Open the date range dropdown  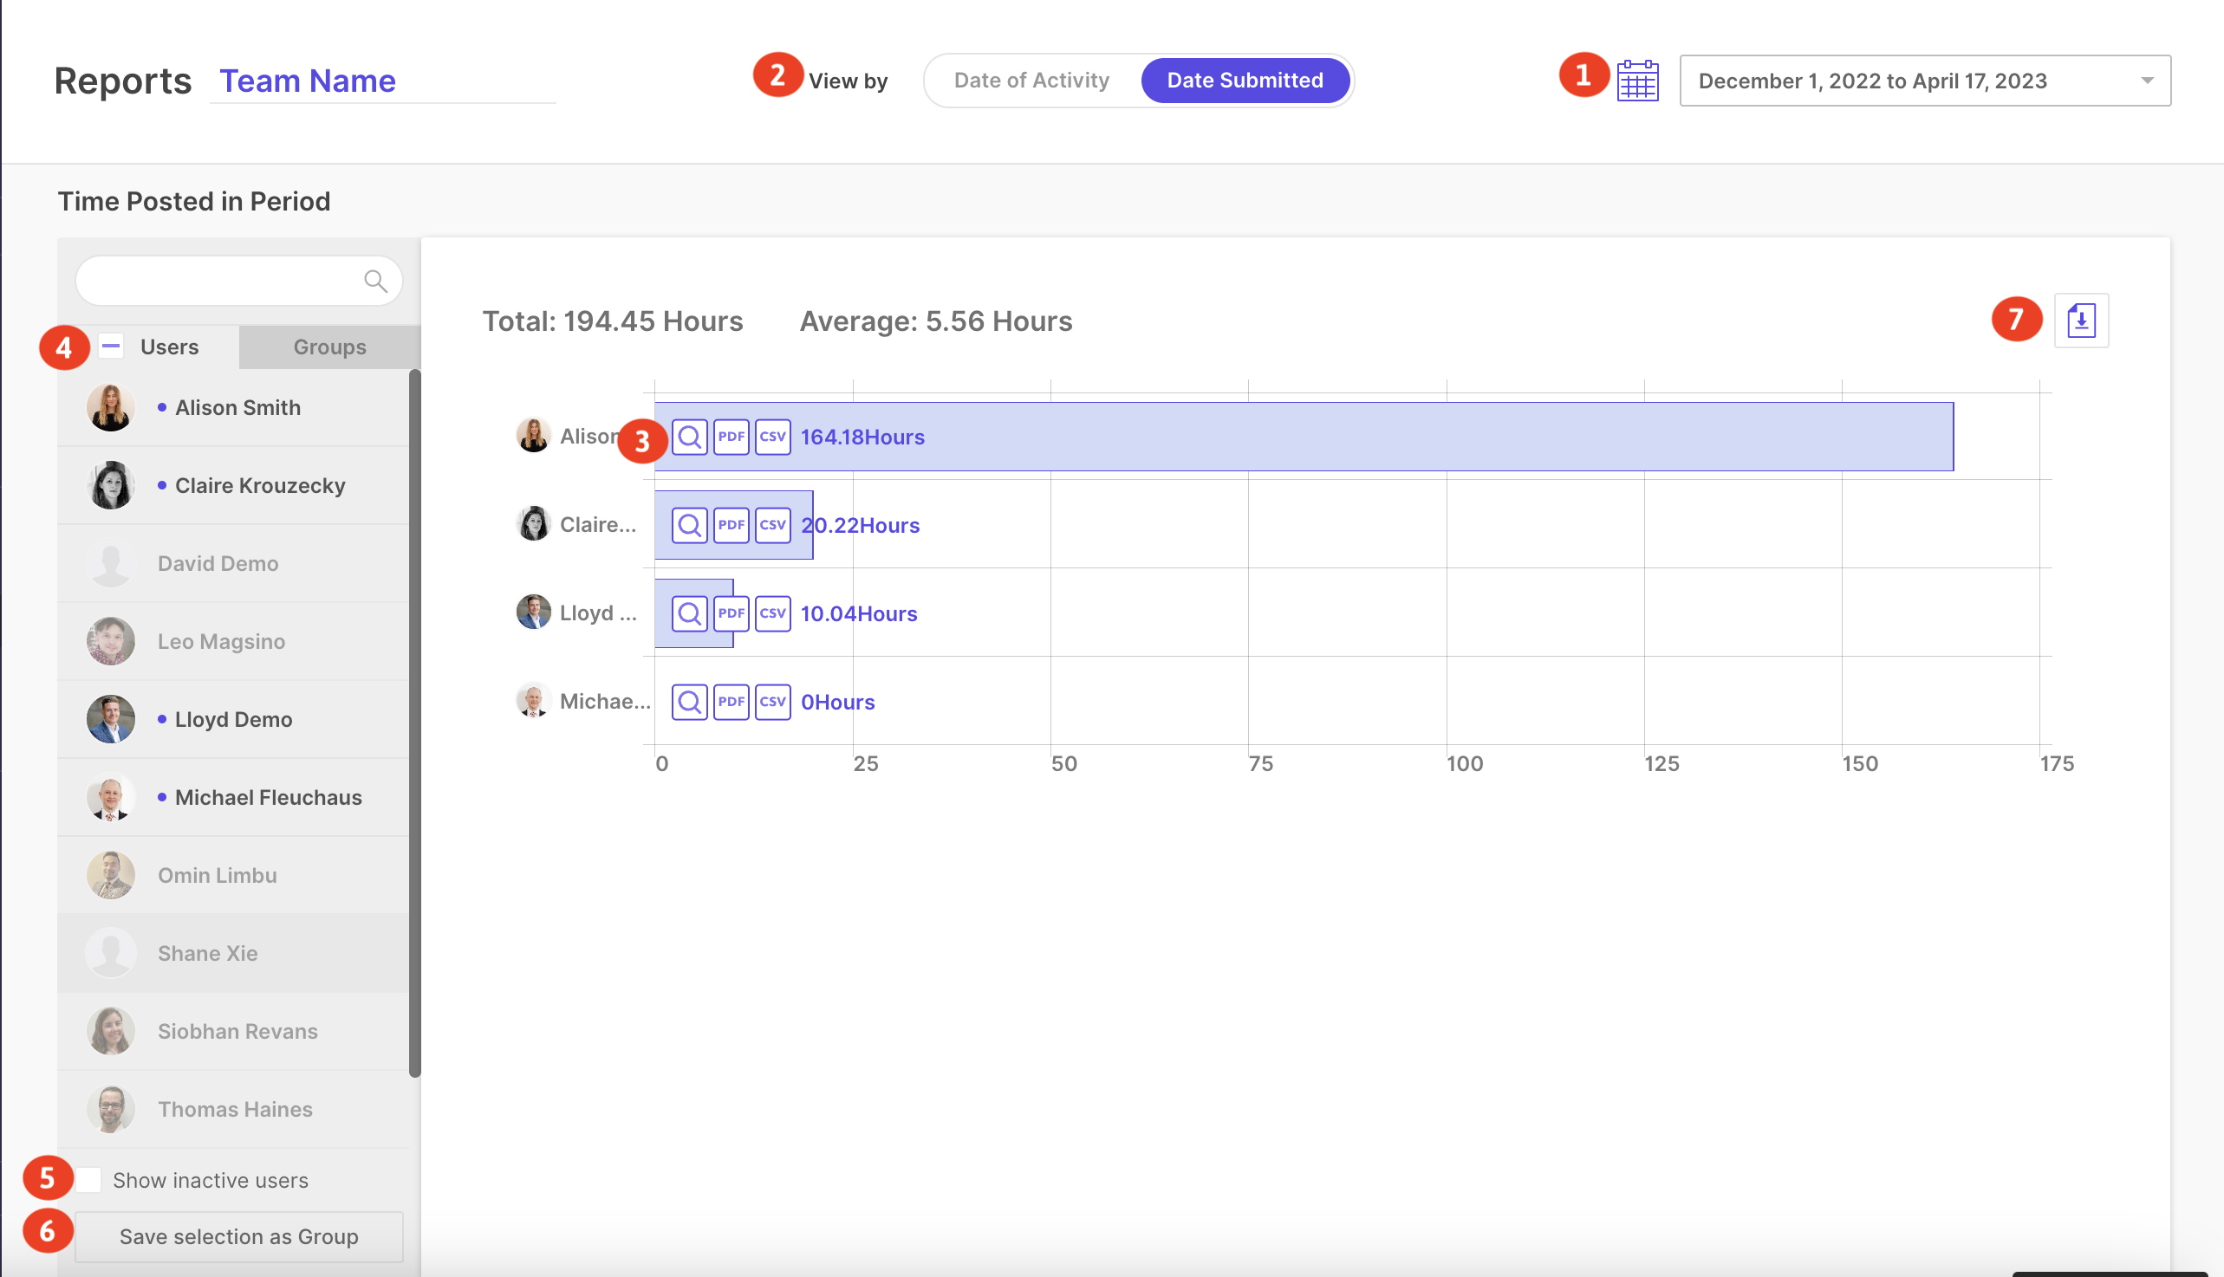click(1925, 81)
